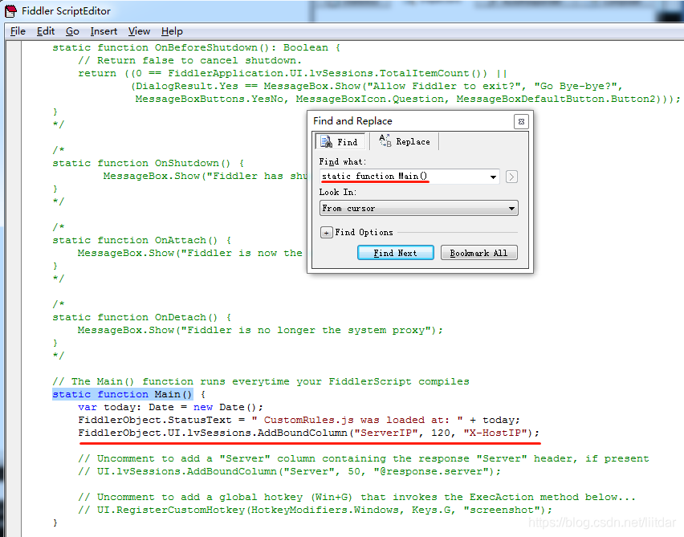Click the FiddlerObject.StatusText code line

coord(299,420)
